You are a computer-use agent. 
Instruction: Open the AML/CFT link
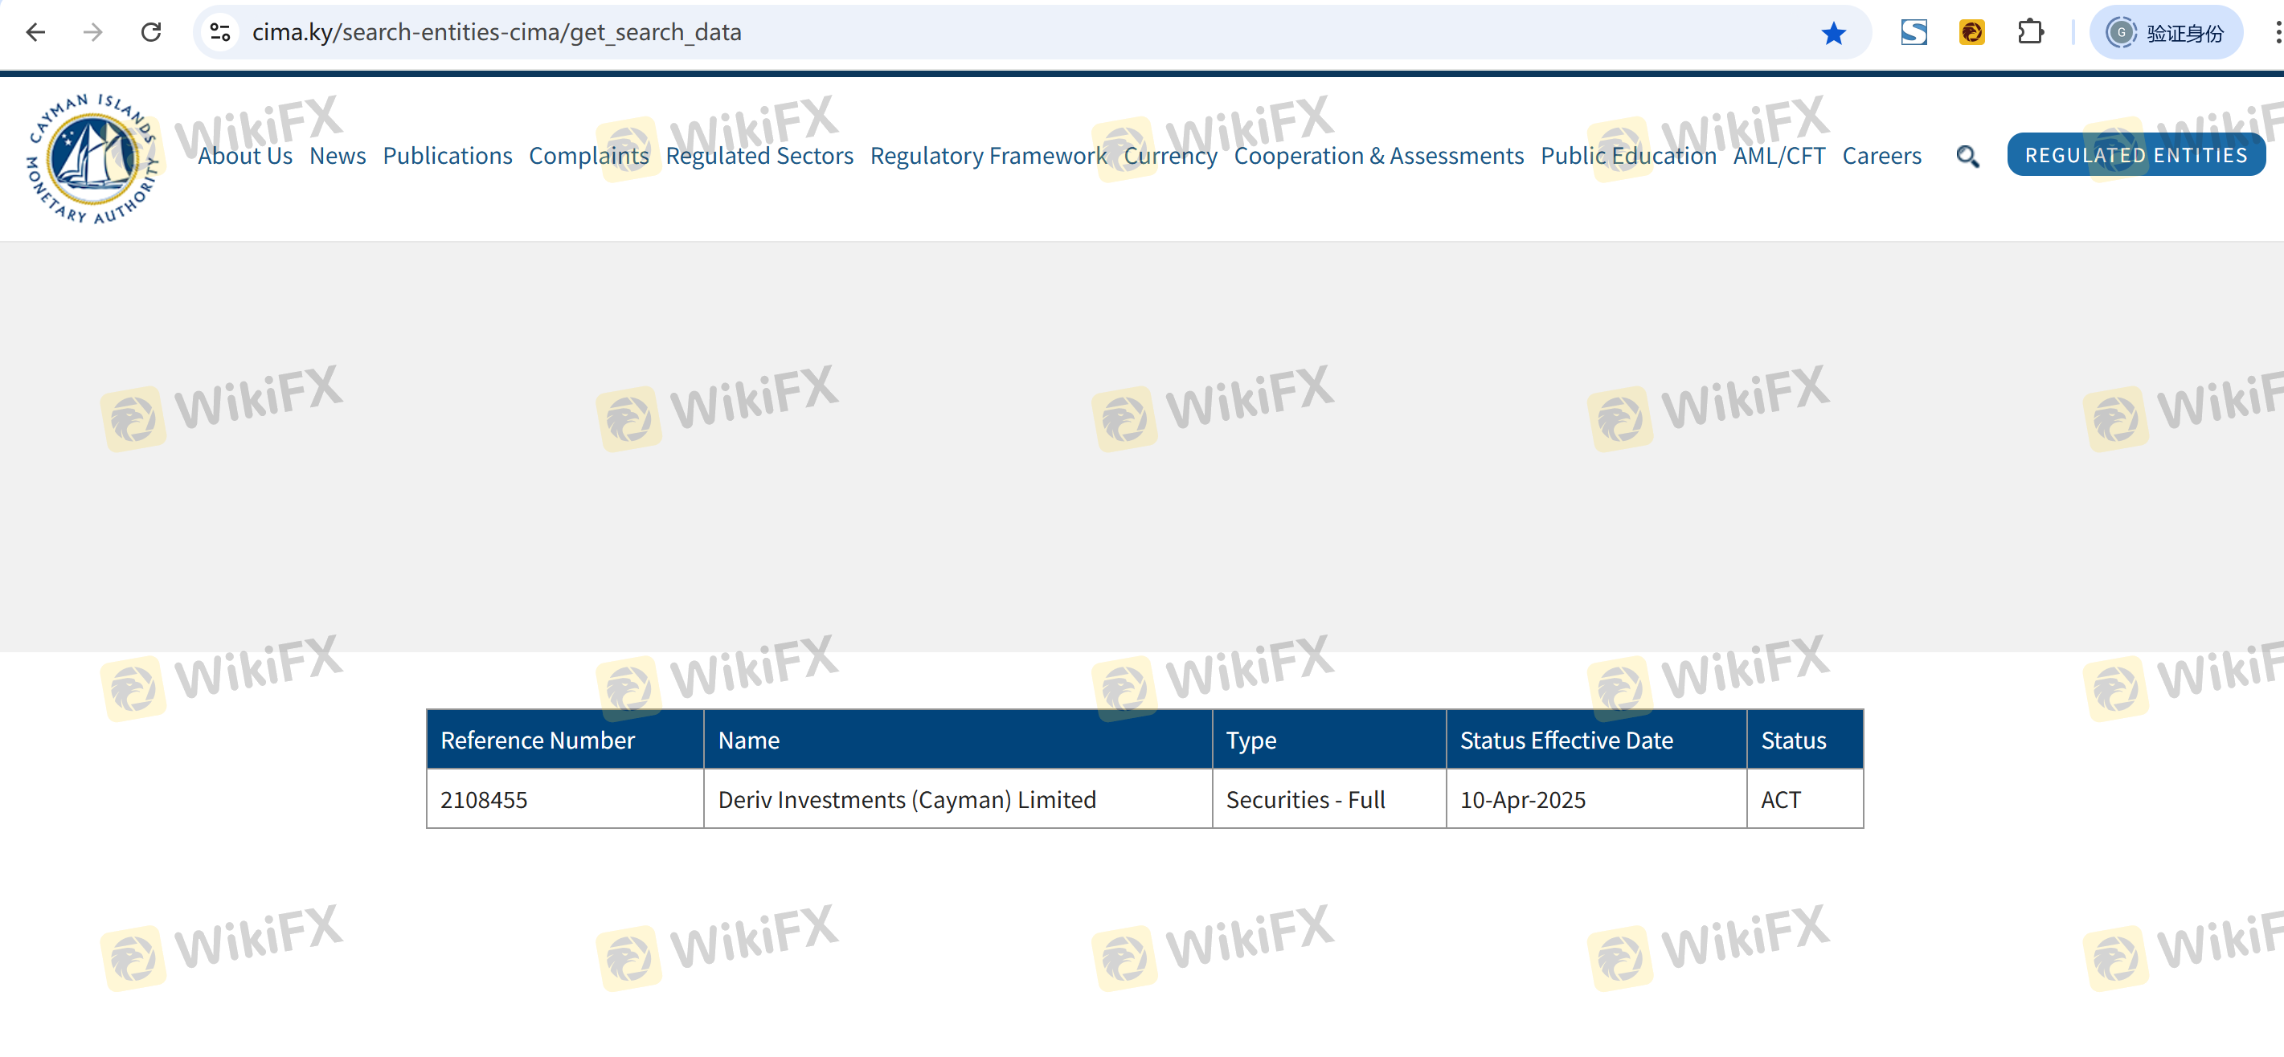pos(1778,156)
